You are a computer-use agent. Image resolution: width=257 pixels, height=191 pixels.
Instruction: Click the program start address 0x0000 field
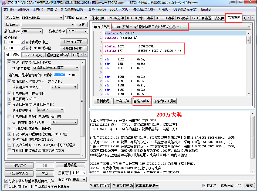12,42
